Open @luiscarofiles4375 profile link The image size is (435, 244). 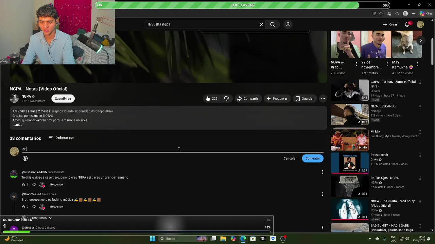(34, 172)
